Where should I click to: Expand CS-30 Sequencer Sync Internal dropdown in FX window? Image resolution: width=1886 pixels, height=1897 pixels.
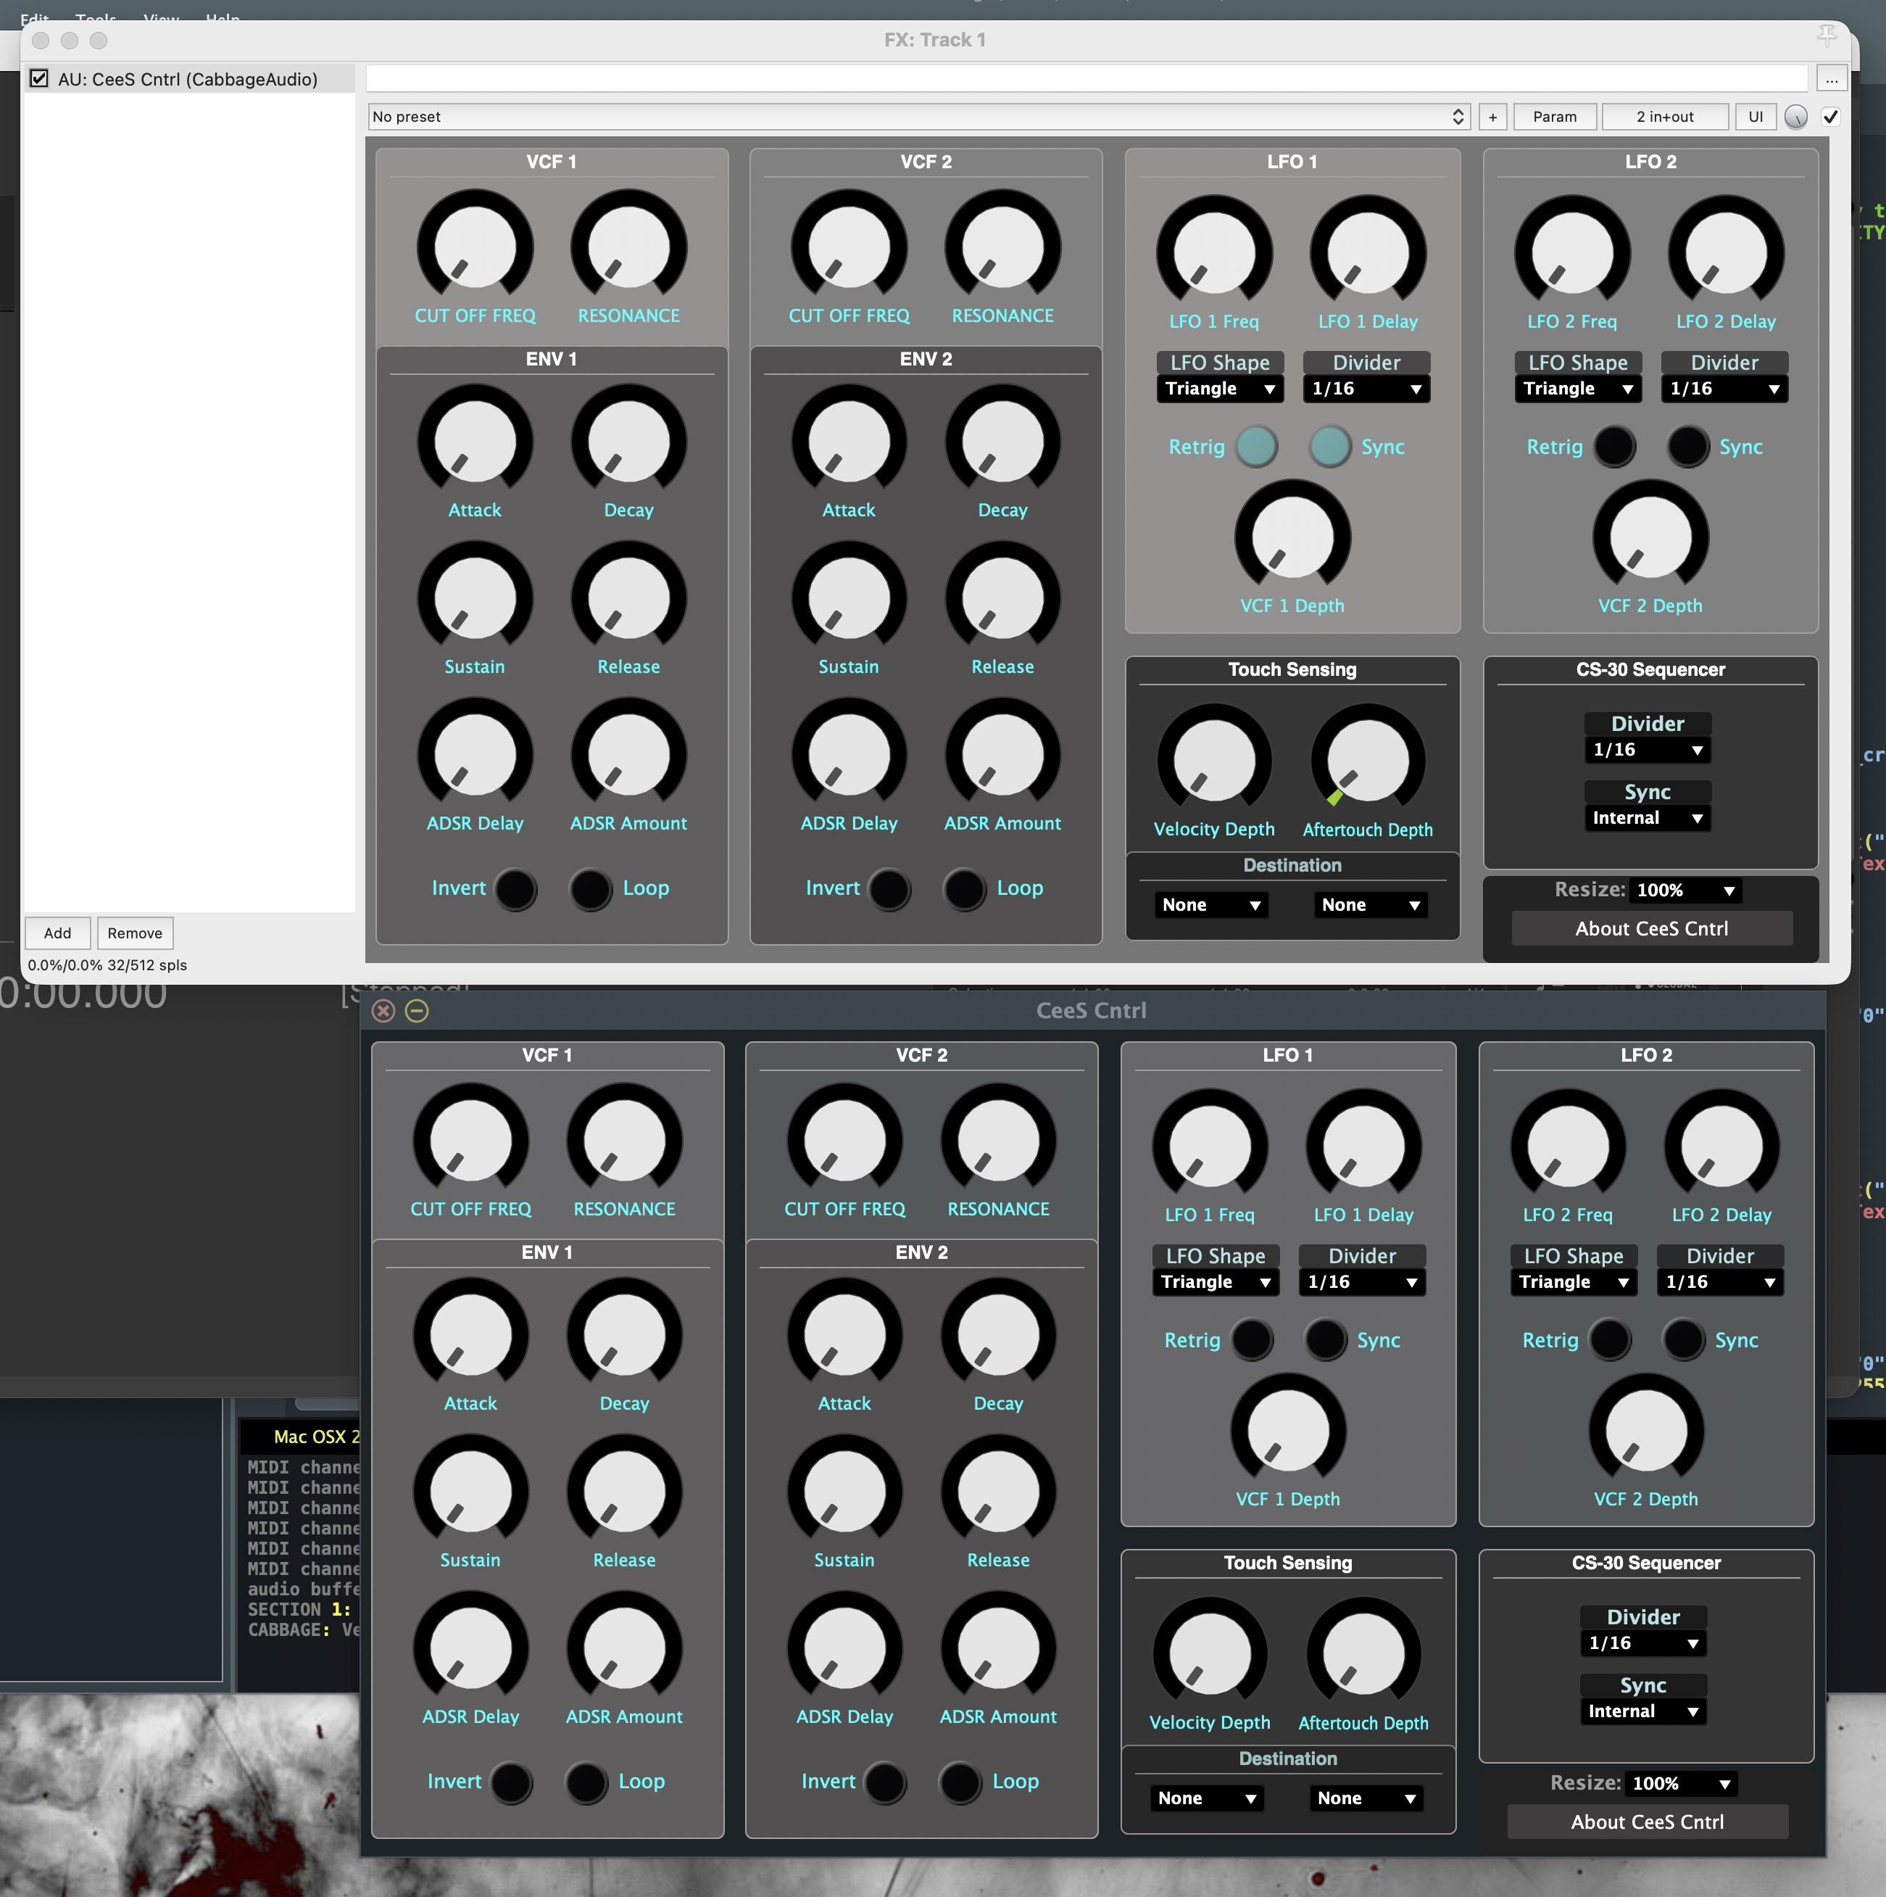1647,818
